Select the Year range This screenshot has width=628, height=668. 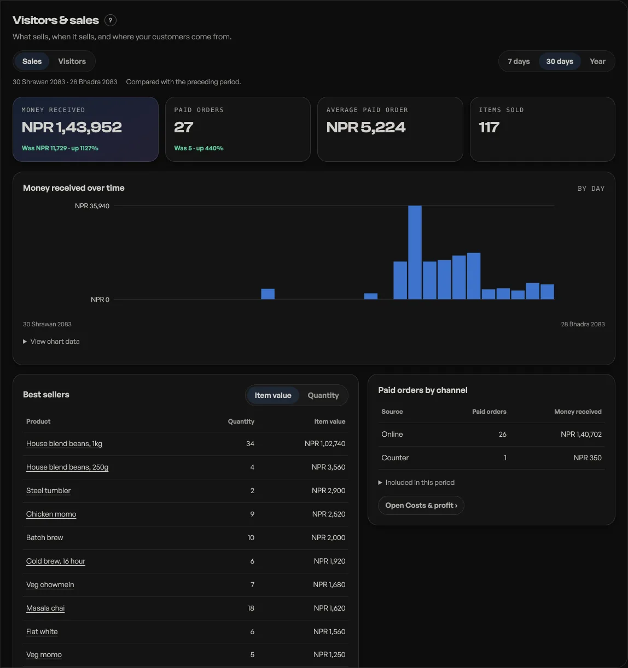point(597,61)
